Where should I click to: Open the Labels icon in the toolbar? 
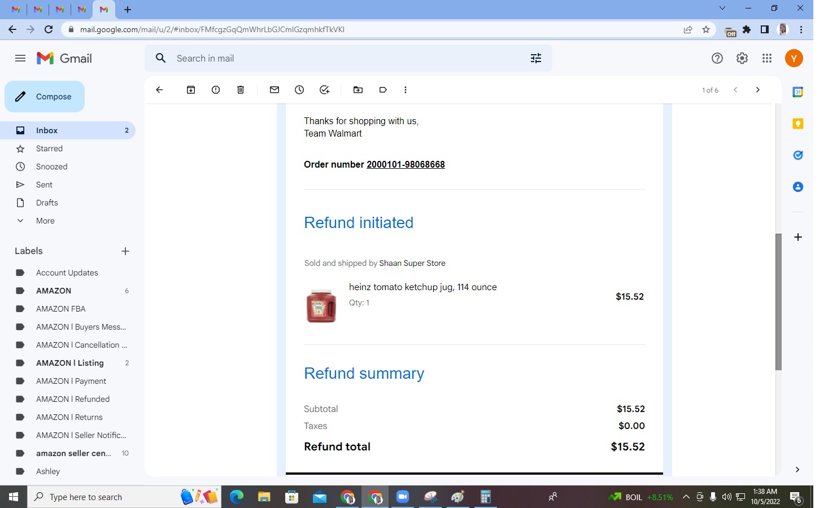click(x=383, y=90)
